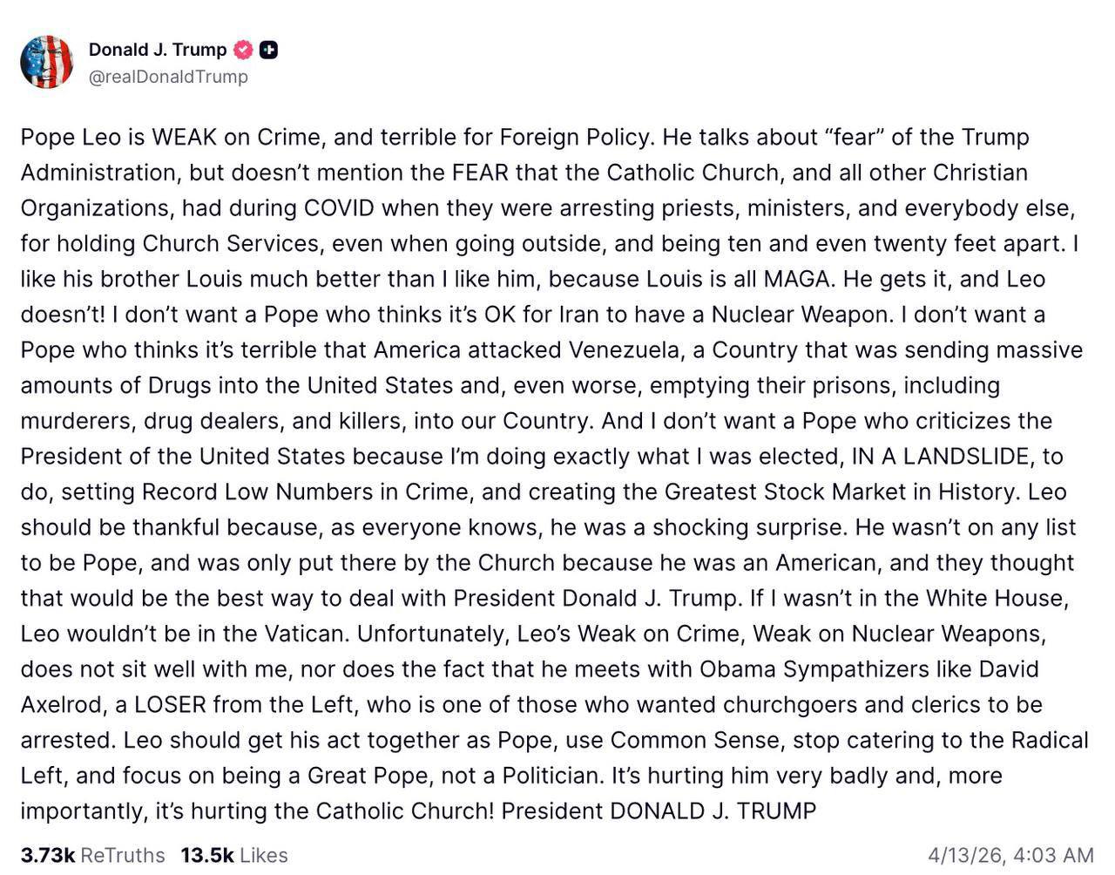Click the closing signature President DONALD J. TRUMP
The height and width of the screenshot is (875, 1115).
659,811
